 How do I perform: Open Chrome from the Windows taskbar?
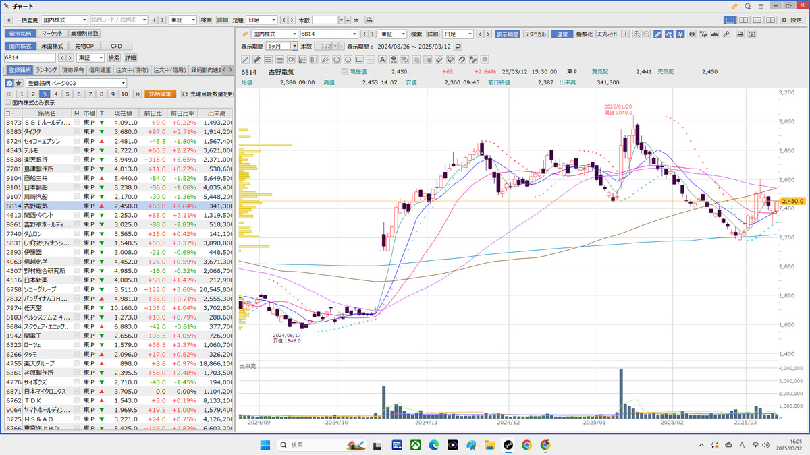(x=526, y=445)
